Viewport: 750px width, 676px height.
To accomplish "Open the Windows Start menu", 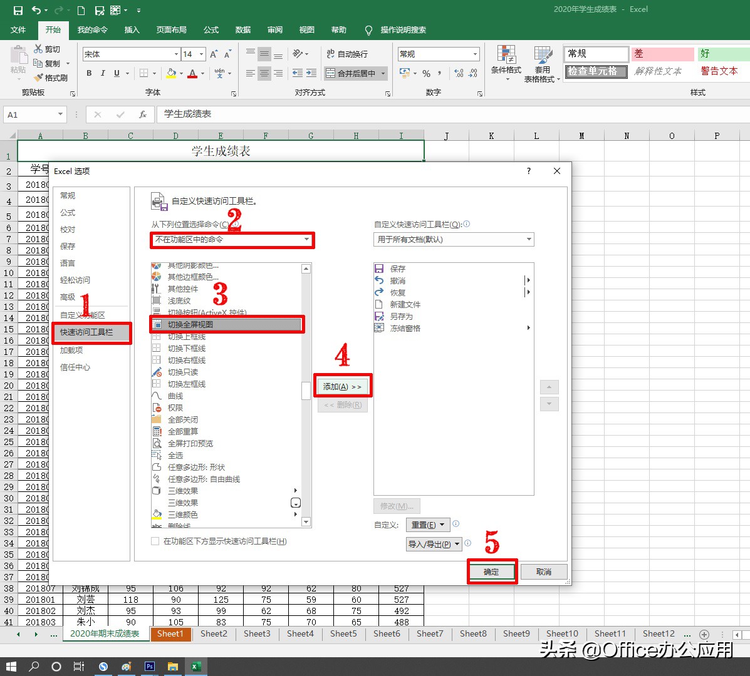I will 11,667.
